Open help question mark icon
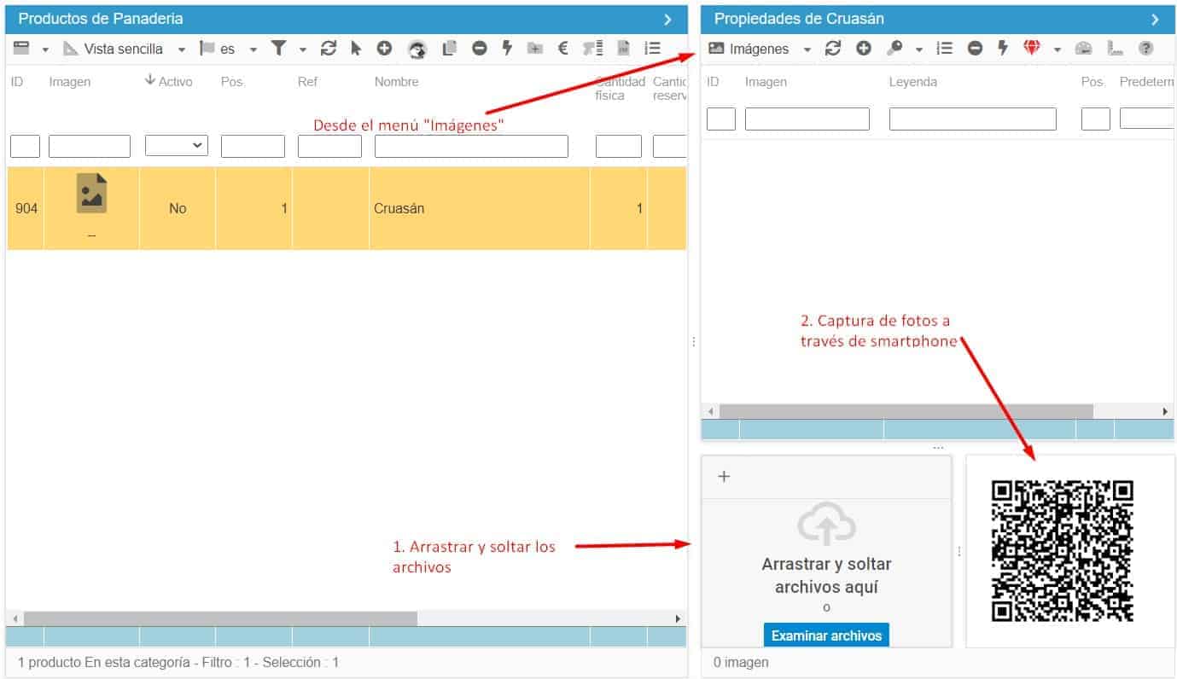 coord(1146,49)
